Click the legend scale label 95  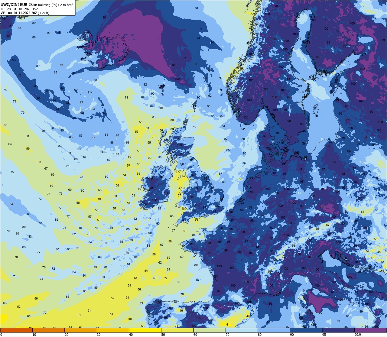coord(324,335)
